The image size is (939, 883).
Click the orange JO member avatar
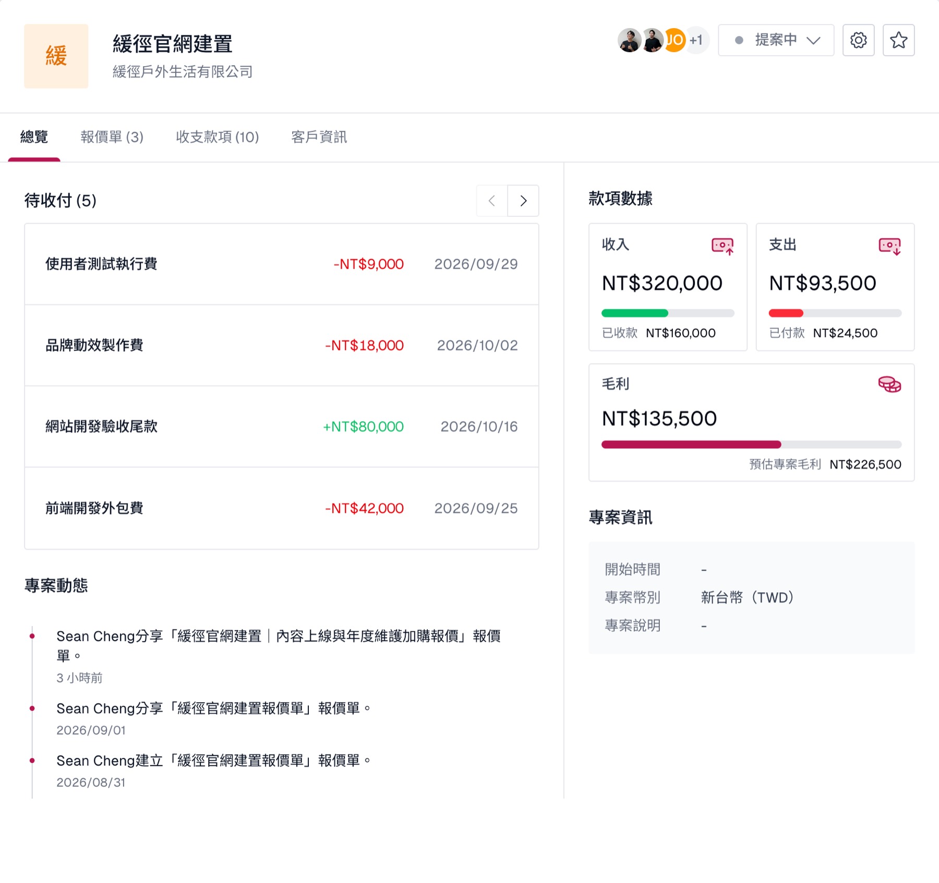pyautogui.click(x=675, y=40)
